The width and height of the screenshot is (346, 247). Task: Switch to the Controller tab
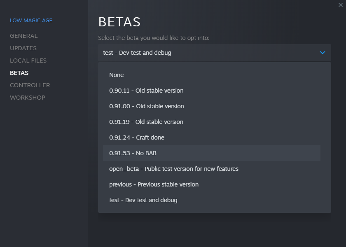(30, 85)
